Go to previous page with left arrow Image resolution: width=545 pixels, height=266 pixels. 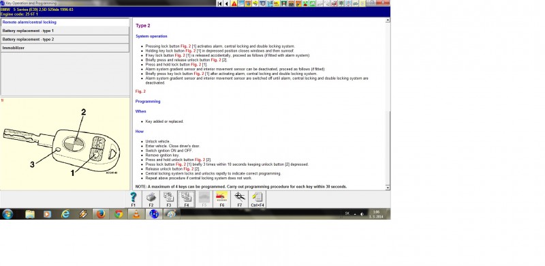[227, 3]
